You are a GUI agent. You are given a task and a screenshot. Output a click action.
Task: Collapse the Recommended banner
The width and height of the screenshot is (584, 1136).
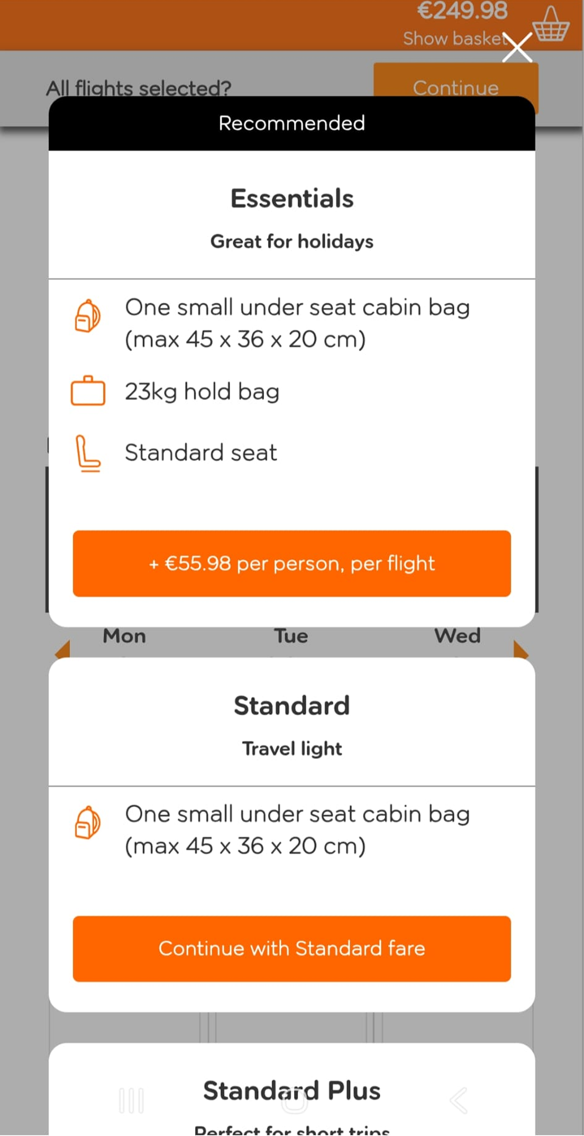(291, 123)
